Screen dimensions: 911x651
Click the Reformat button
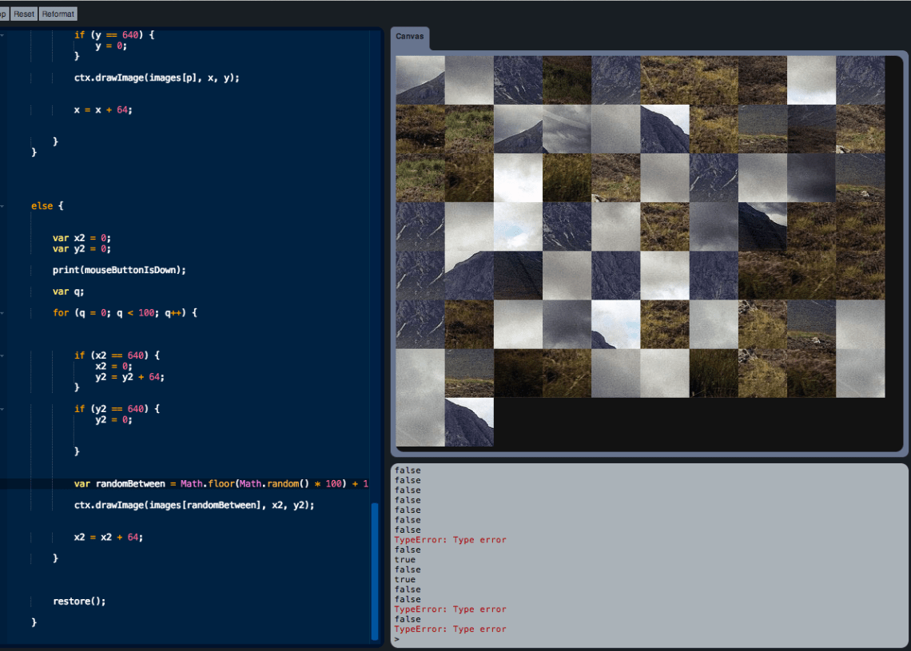tap(57, 14)
